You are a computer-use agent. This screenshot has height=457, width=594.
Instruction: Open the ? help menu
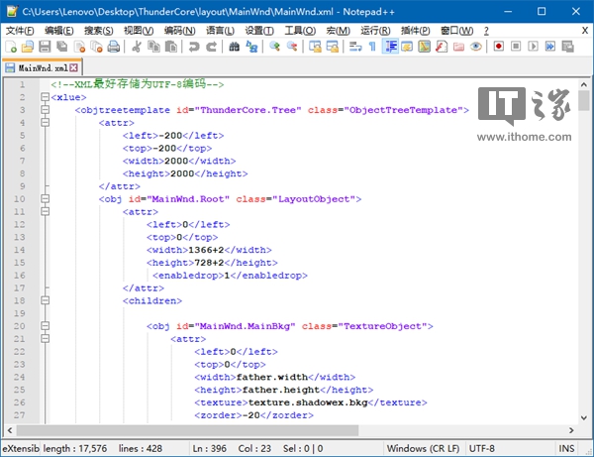486,31
